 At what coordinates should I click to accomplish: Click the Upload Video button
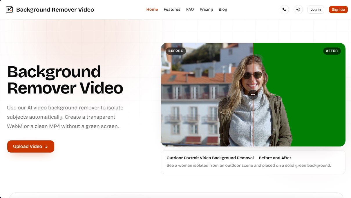31,146
